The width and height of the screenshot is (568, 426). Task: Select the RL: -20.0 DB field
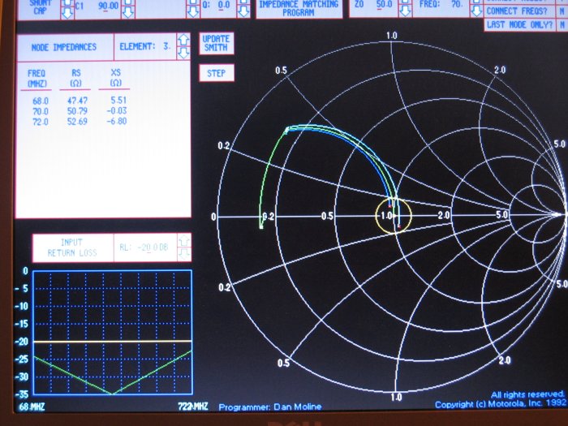pyautogui.click(x=145, y=247)
